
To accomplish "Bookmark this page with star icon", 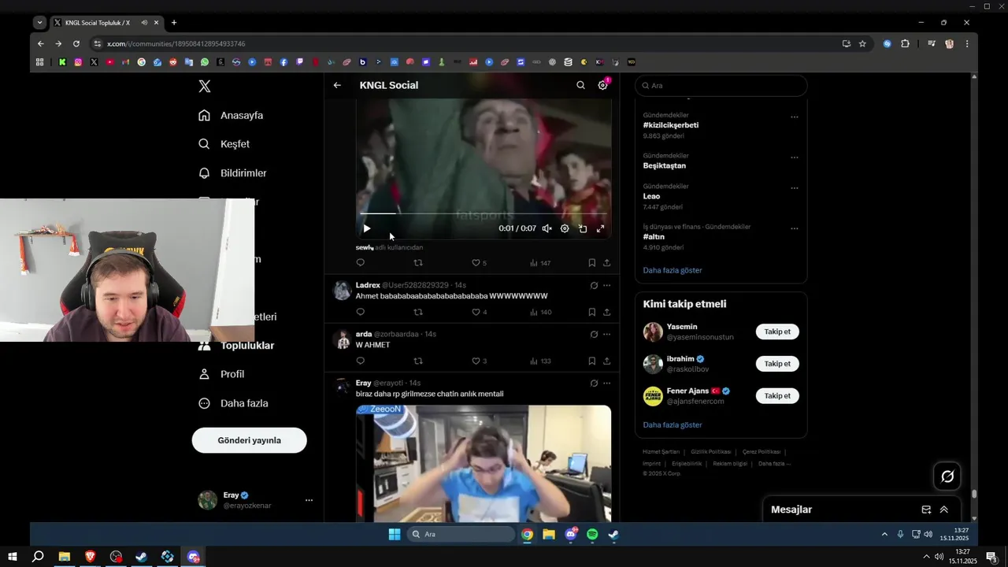I will coord(862,43).
